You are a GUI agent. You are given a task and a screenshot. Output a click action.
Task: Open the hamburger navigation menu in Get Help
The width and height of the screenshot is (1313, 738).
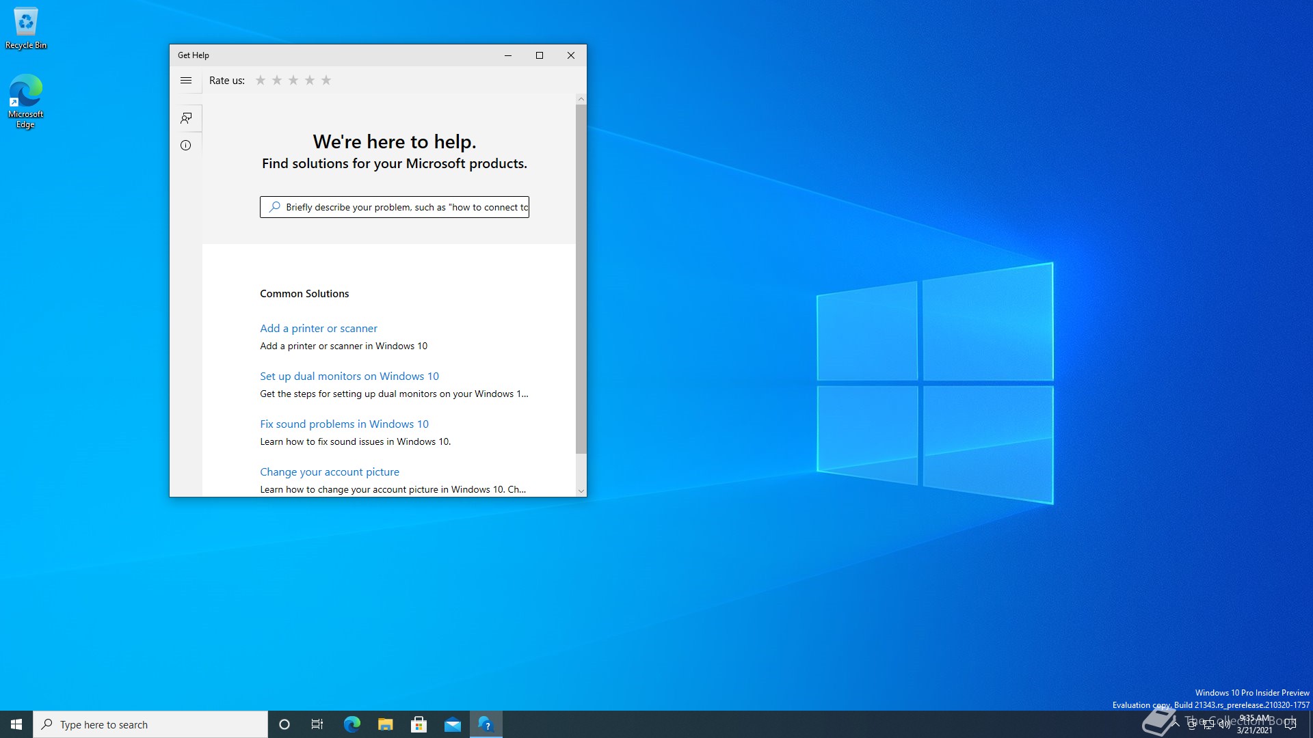(x=185, y=81)
